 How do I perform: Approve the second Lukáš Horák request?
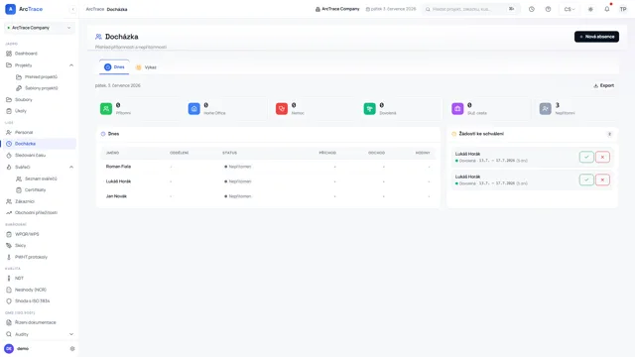point(586,179)
